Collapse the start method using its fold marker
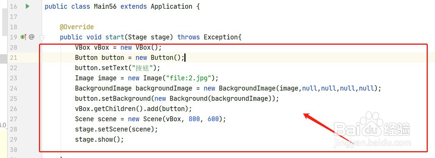This screenshot has width=435, height=158. pyautogui.click(x=42, y=37)
